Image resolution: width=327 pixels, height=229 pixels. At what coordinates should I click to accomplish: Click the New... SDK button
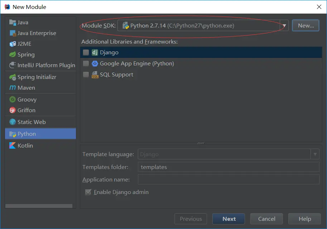306,26
